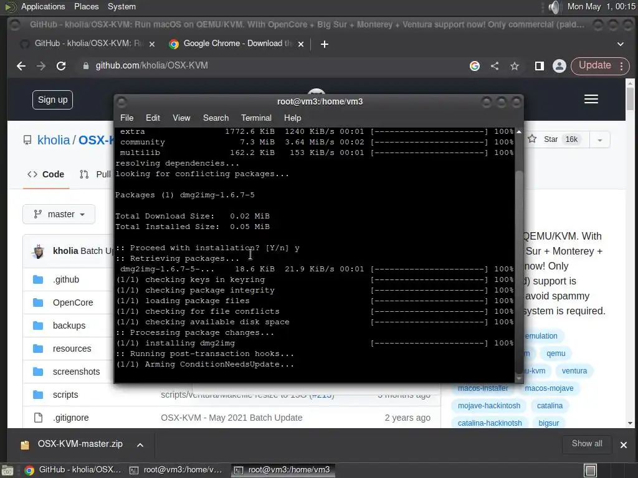Close the downloads bar
This screenshot has width=638, height=478.
623,445
